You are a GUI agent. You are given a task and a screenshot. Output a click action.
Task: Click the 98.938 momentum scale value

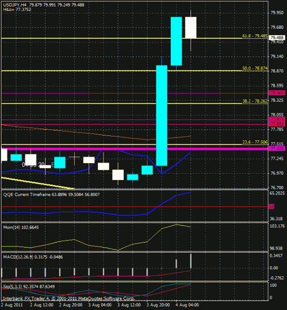[276, 248]
